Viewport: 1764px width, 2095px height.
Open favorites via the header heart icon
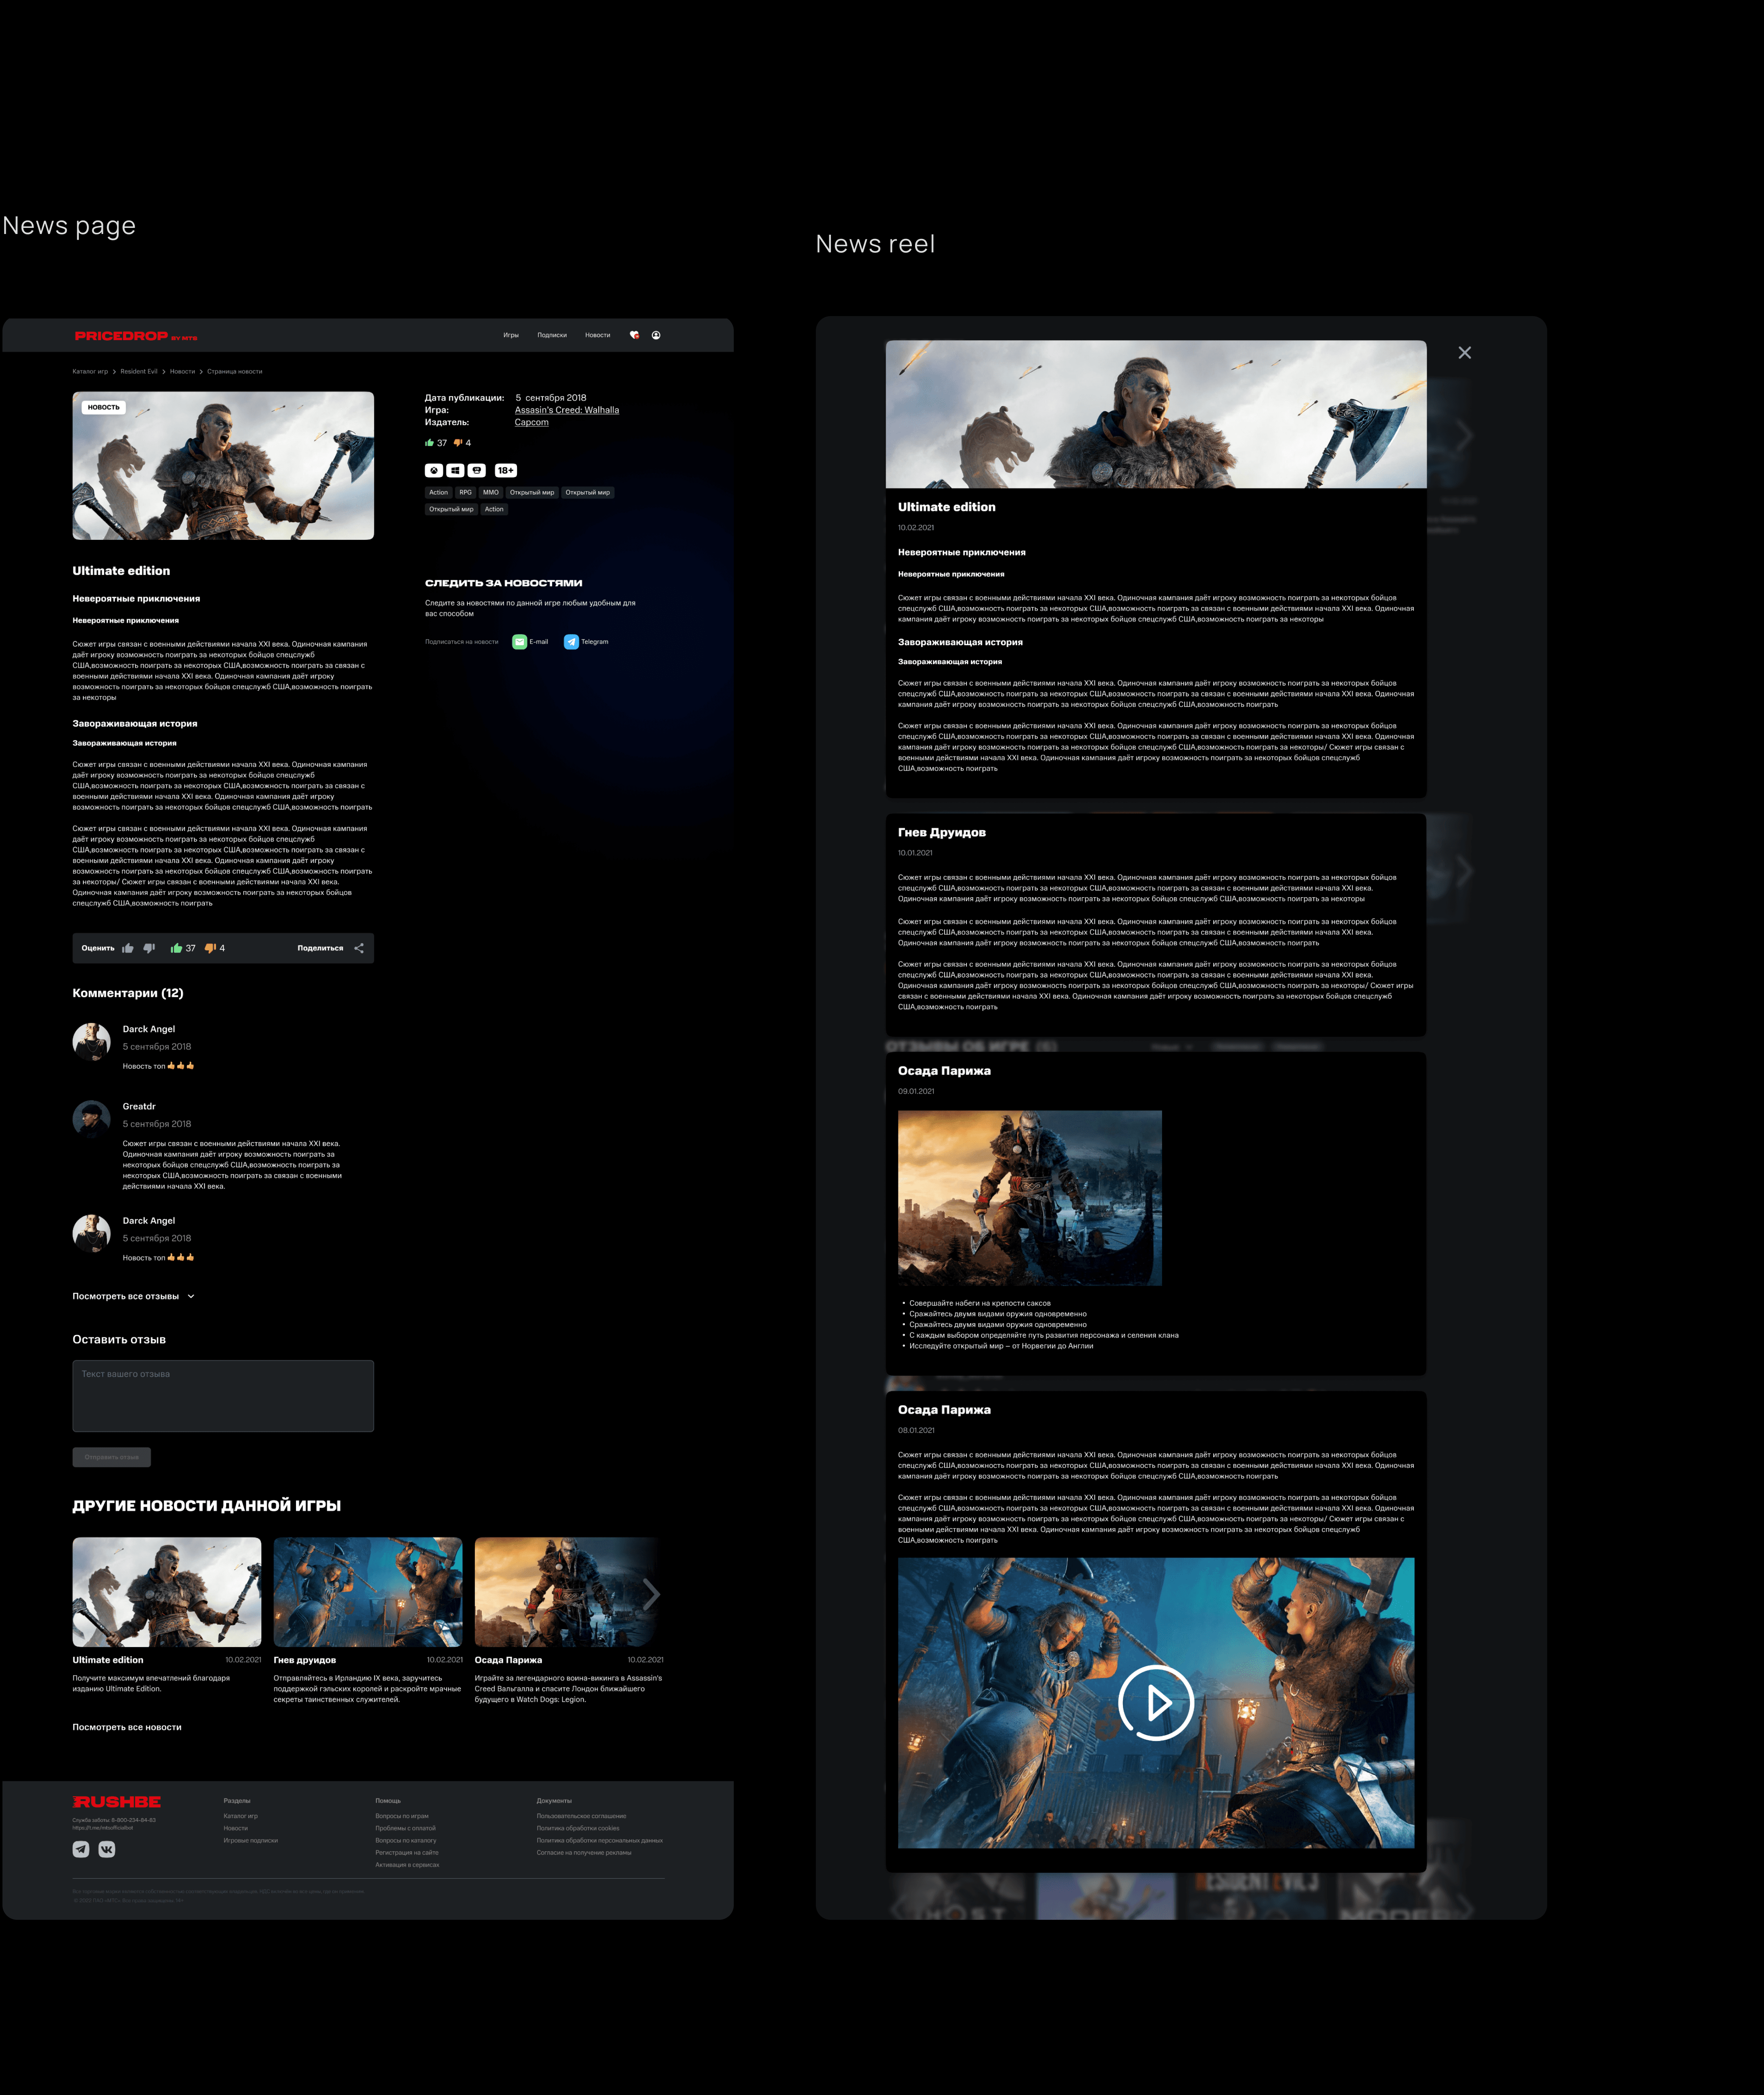click(634, 335)
